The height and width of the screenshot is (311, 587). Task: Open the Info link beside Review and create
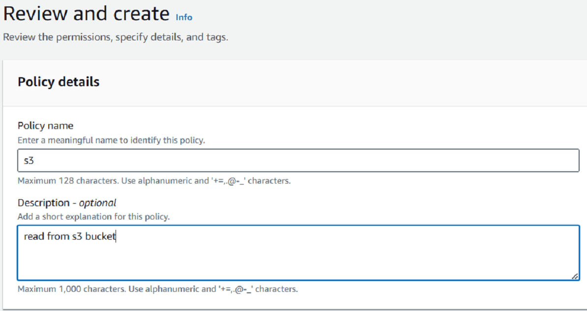coord(184,17)
